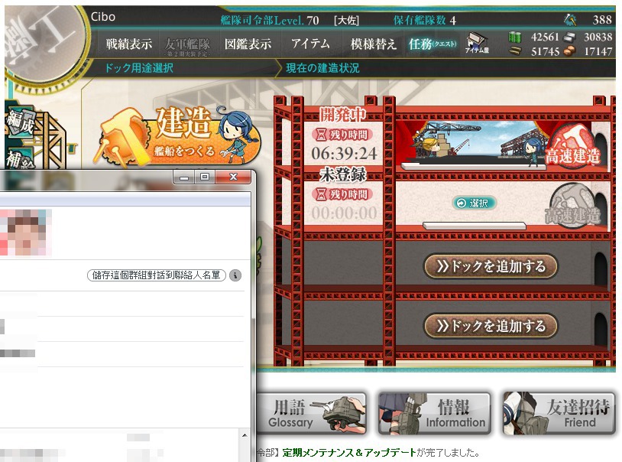The height and width of the screenshot is (462, 622).
Task: Click the upper ドックを追加する add dock button
Action: 491,266
